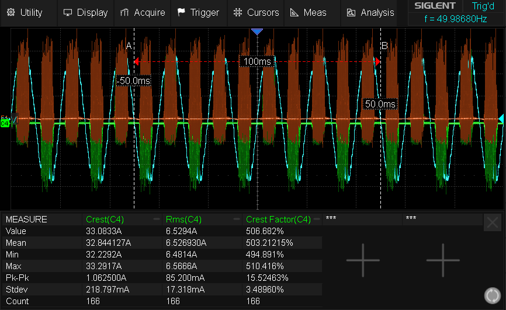
Task: Add measurement in first empty plus slot
Action: 363,260
